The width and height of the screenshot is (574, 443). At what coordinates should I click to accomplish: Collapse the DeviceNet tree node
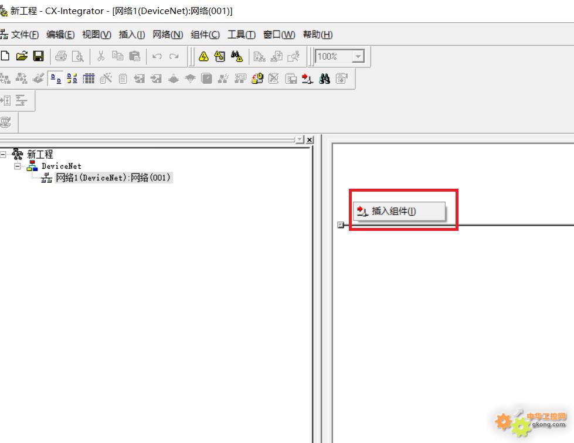coord(18,166)
